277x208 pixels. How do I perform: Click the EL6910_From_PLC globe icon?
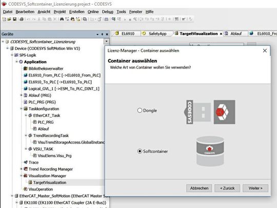click(x=26, y=75)
